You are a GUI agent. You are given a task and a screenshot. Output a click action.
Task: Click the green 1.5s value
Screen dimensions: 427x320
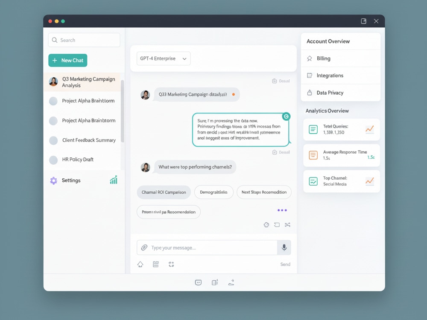(x=371, y=157)
